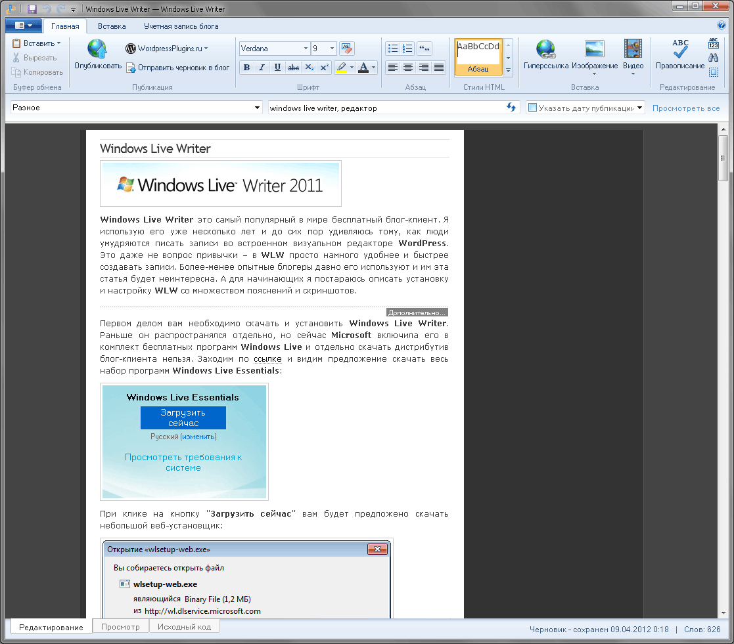Select the Windows Live Essentials image
Screen dimensions: 734x644
click(184, 442)
